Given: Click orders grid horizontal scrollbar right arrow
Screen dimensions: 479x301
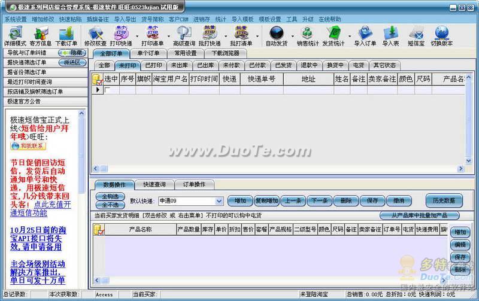Looking at the screenshot, I should click(460, 169).
